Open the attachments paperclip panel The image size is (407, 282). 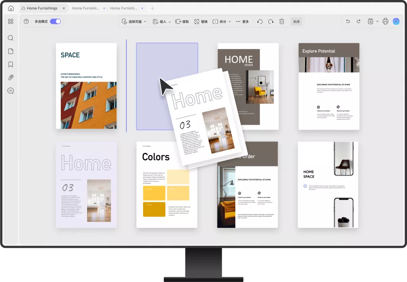(11, 78)
